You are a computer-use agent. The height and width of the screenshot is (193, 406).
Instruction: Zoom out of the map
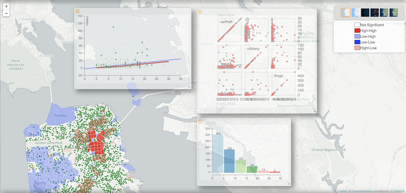[x=6, y=13]
